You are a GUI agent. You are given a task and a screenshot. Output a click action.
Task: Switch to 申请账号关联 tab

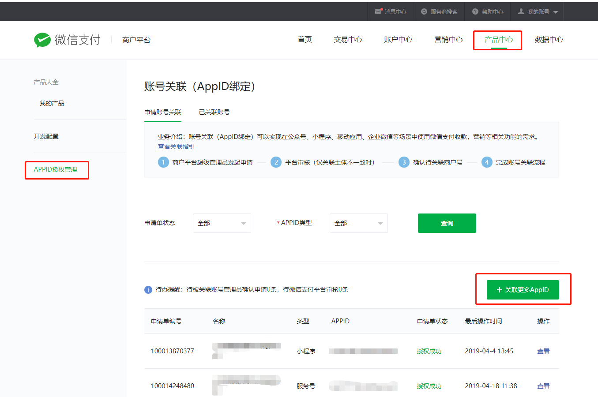[163, 112]
